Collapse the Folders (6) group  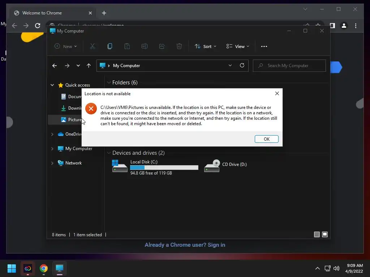pyautogui.click(x=109, y=83)
